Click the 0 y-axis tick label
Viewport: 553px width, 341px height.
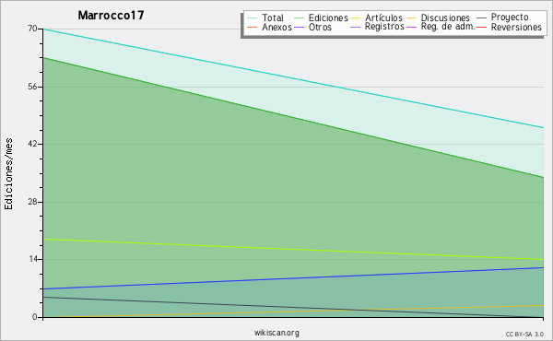35,317
